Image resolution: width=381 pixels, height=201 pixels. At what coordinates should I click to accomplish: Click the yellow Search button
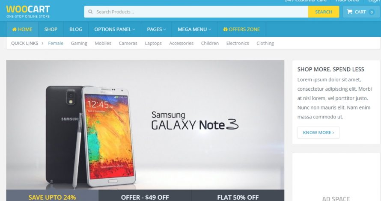(x=323, y=12)
